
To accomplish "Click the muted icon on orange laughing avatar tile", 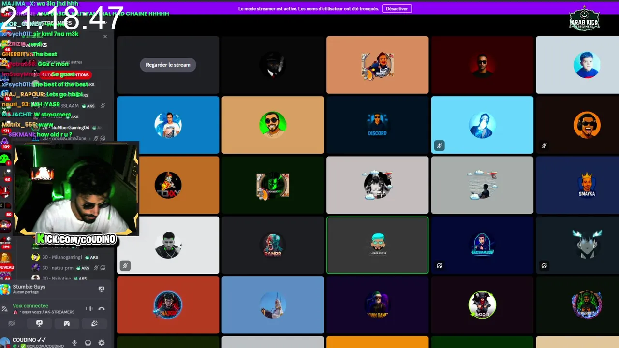I will point(544,145).
